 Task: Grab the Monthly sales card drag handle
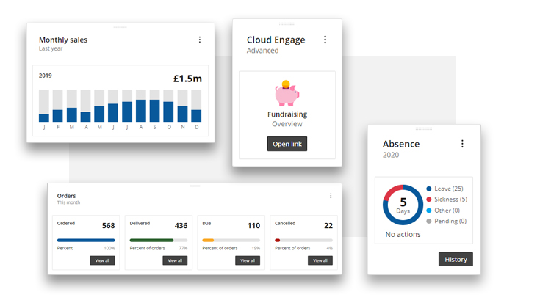[x=120, y=26]
